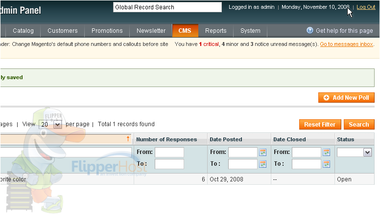The image size is (380, 220).
Task: Open calendar for Date Closed To field
Action: tap(327, 164)
